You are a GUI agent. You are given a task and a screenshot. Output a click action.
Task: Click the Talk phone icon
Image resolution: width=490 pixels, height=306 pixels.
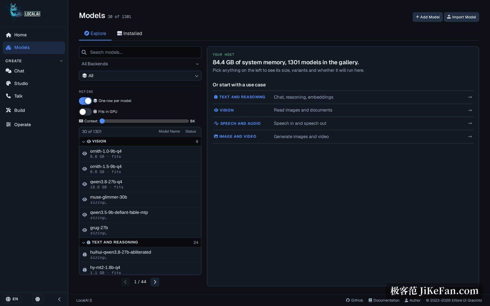(x=9, y=96)
